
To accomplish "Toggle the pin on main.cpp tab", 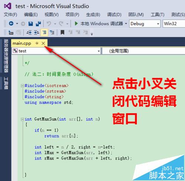I will [37, 43].
